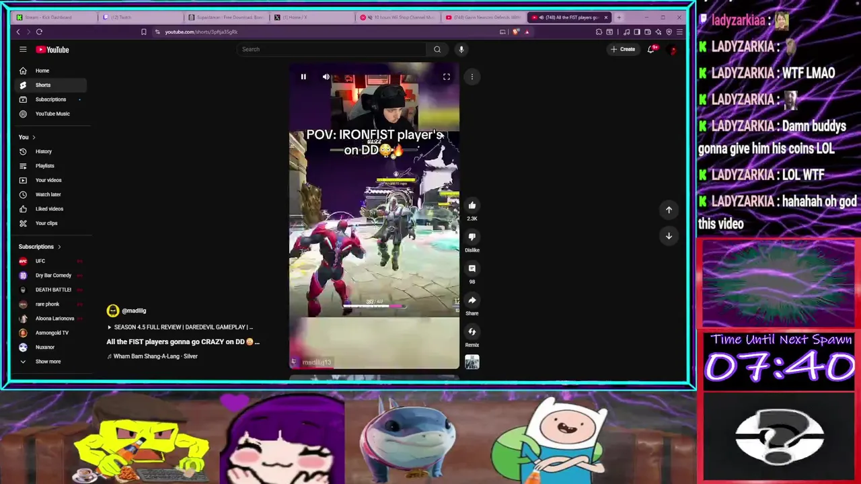Pause the playing Short
This screenshot has height=484, width=861.
[x=303, y=77]
